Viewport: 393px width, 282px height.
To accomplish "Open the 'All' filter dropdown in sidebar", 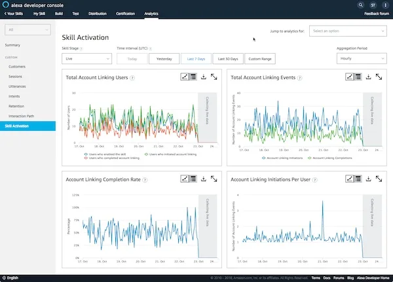I will [x=28, y=30].
